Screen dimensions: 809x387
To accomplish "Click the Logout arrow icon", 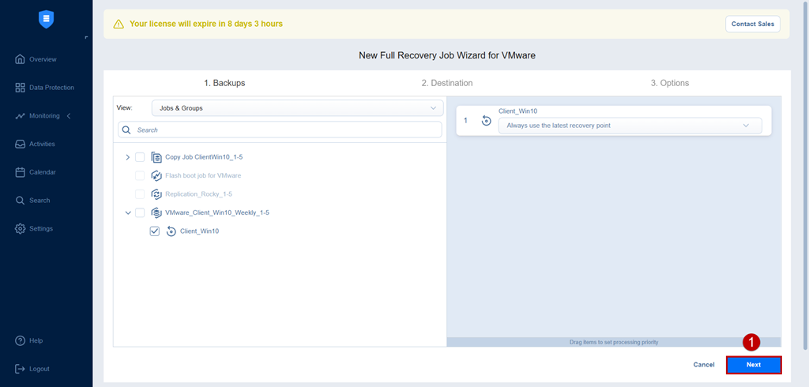I will tap(20, 369).
